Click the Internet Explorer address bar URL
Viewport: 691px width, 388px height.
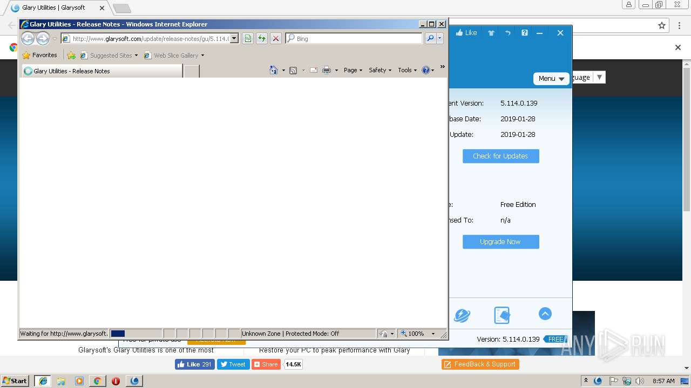tap(150, 39)
